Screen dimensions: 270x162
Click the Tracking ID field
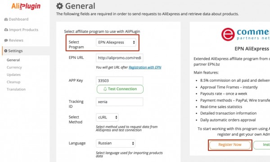pos(120,102)
